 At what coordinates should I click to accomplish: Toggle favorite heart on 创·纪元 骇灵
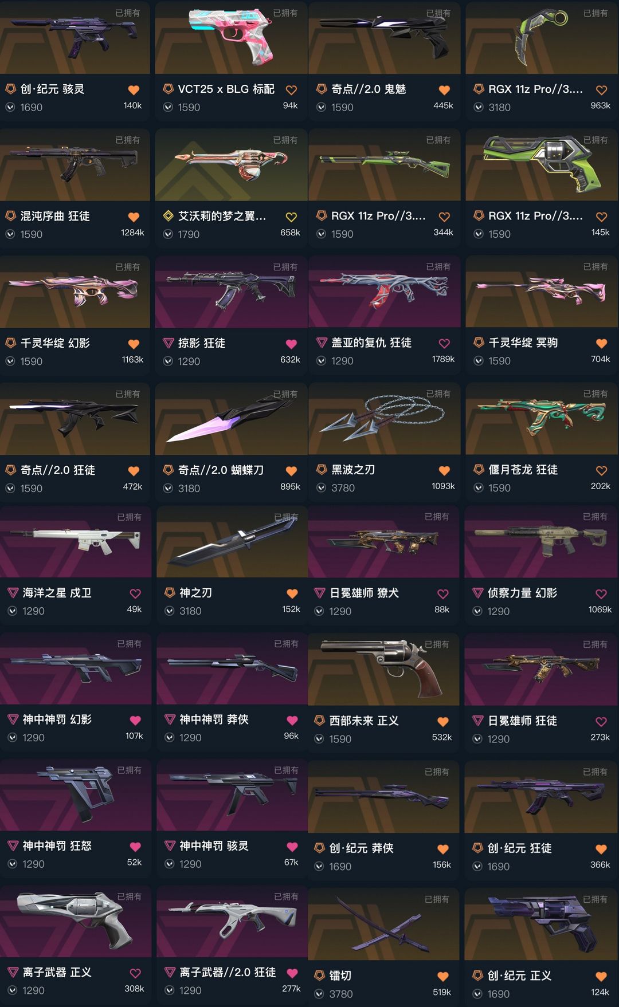[134, 90]
